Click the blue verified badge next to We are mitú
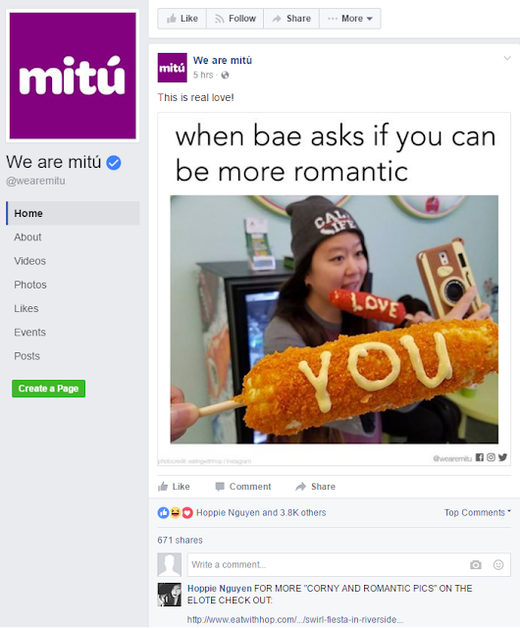 (114, 163)
